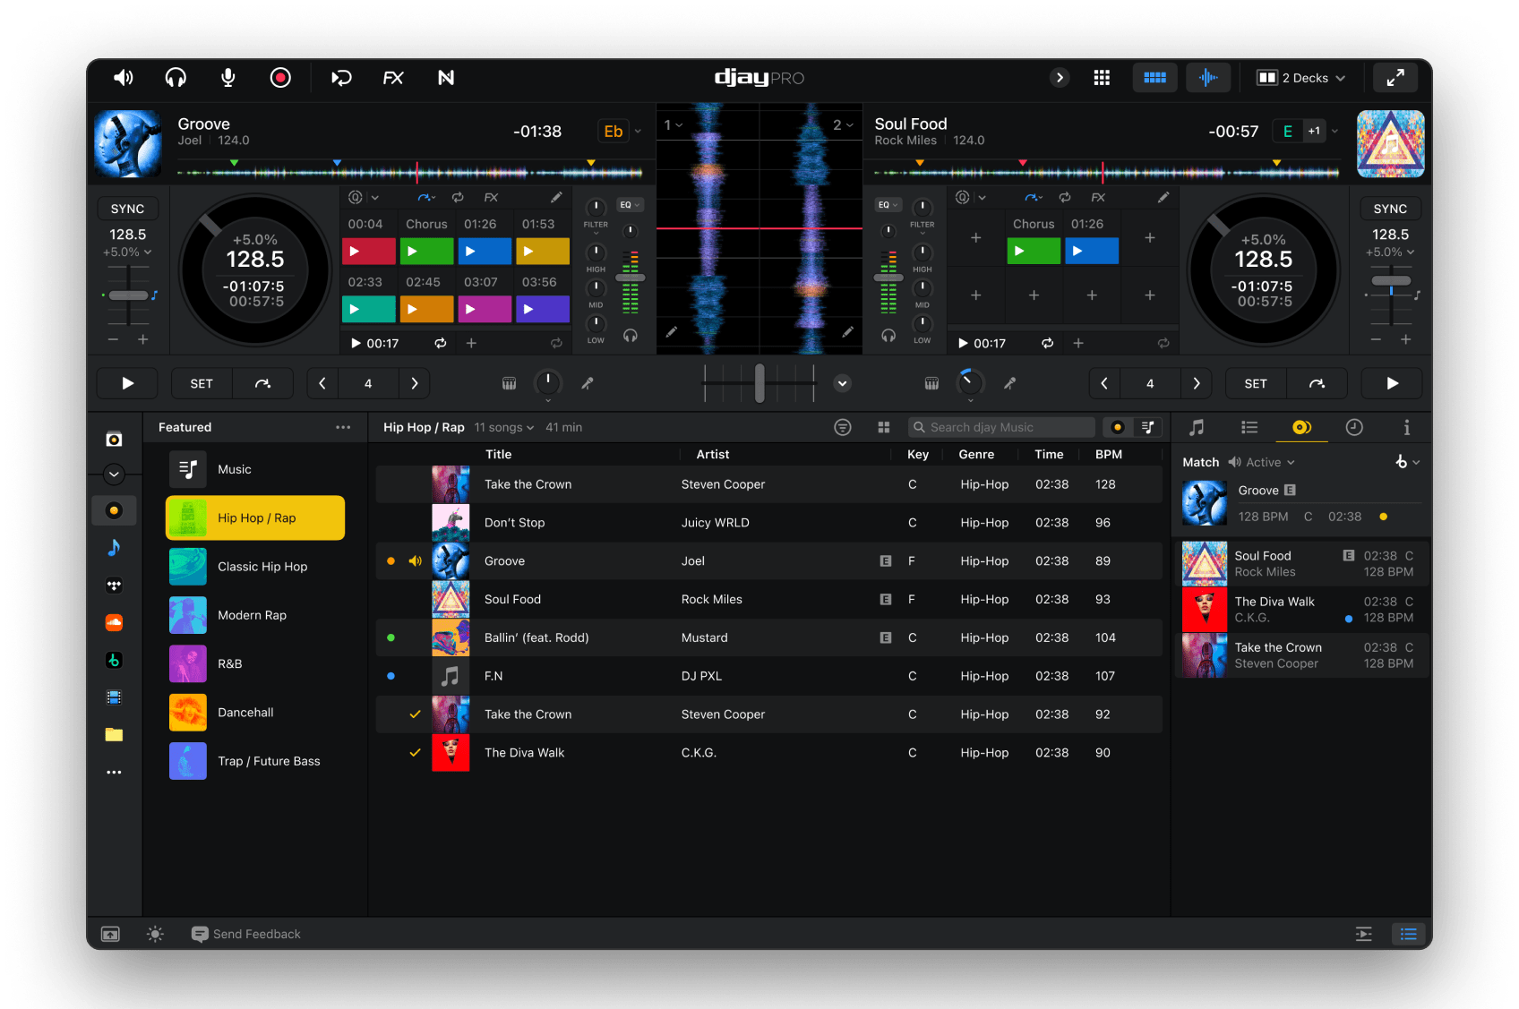The width and height of the screenshot is (1519, 1009).
Task: Trigger the green Chorus cue pad on deck 1
Action: tap(426, 252)
